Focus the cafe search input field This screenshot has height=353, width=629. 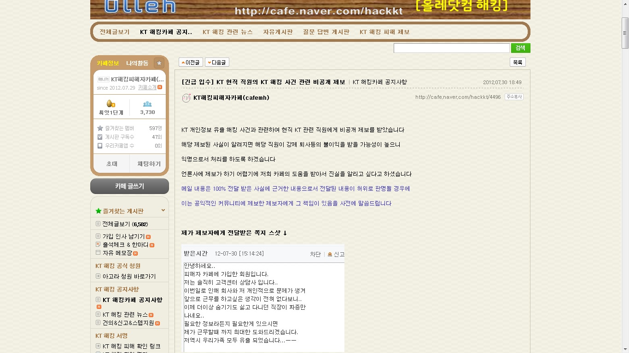tap(451, 48)
